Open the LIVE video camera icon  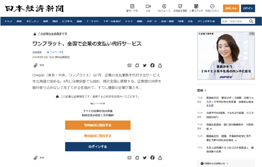click(148, 6)
